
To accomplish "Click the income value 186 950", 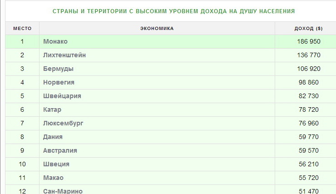I will click(309, 42).
